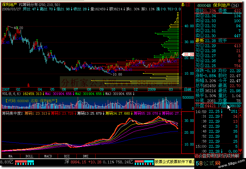Click the red crosshair circle icon in the tick list
The image size is (246, 169).
coord(240,111)
